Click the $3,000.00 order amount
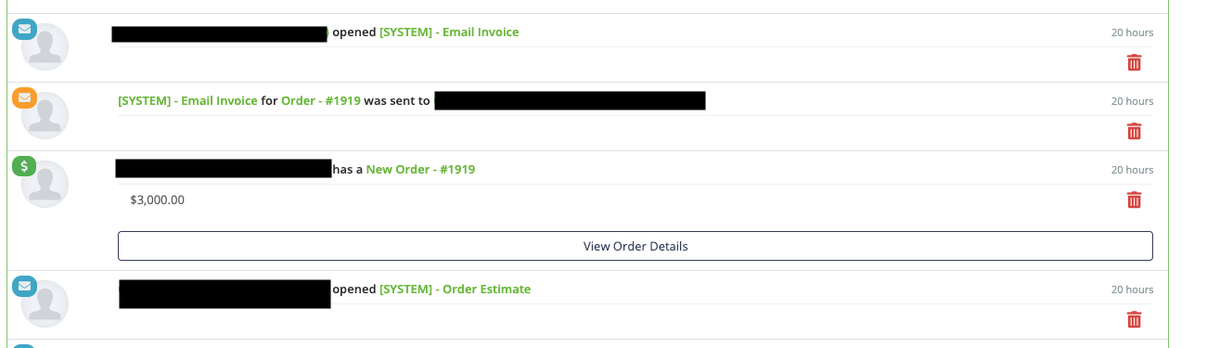Screen dimensions: 1207x348 158,200
